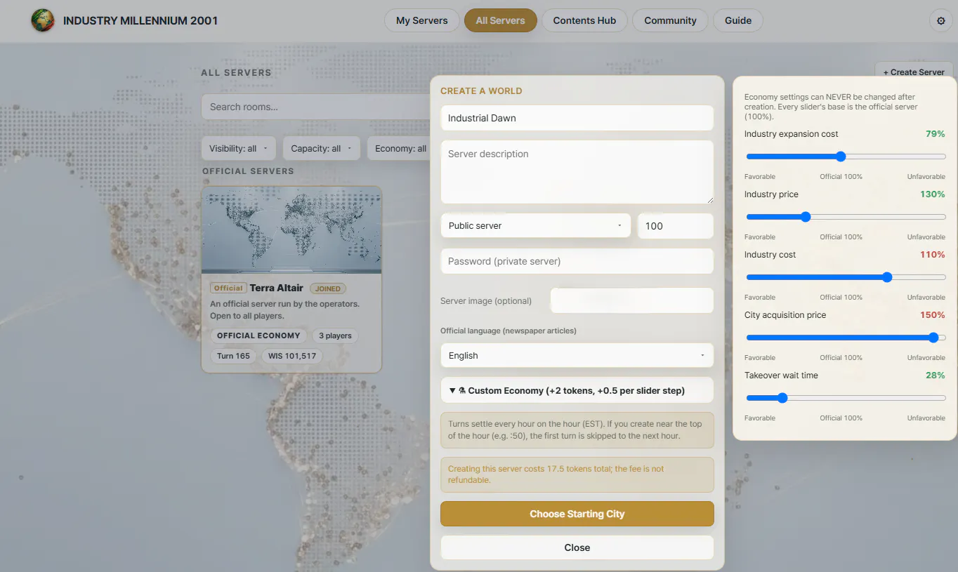Click the OFFICIAL ECONOMY tag
Image resolution: width=958 pixels, height=572 pixels.
[x=258, y=335]
